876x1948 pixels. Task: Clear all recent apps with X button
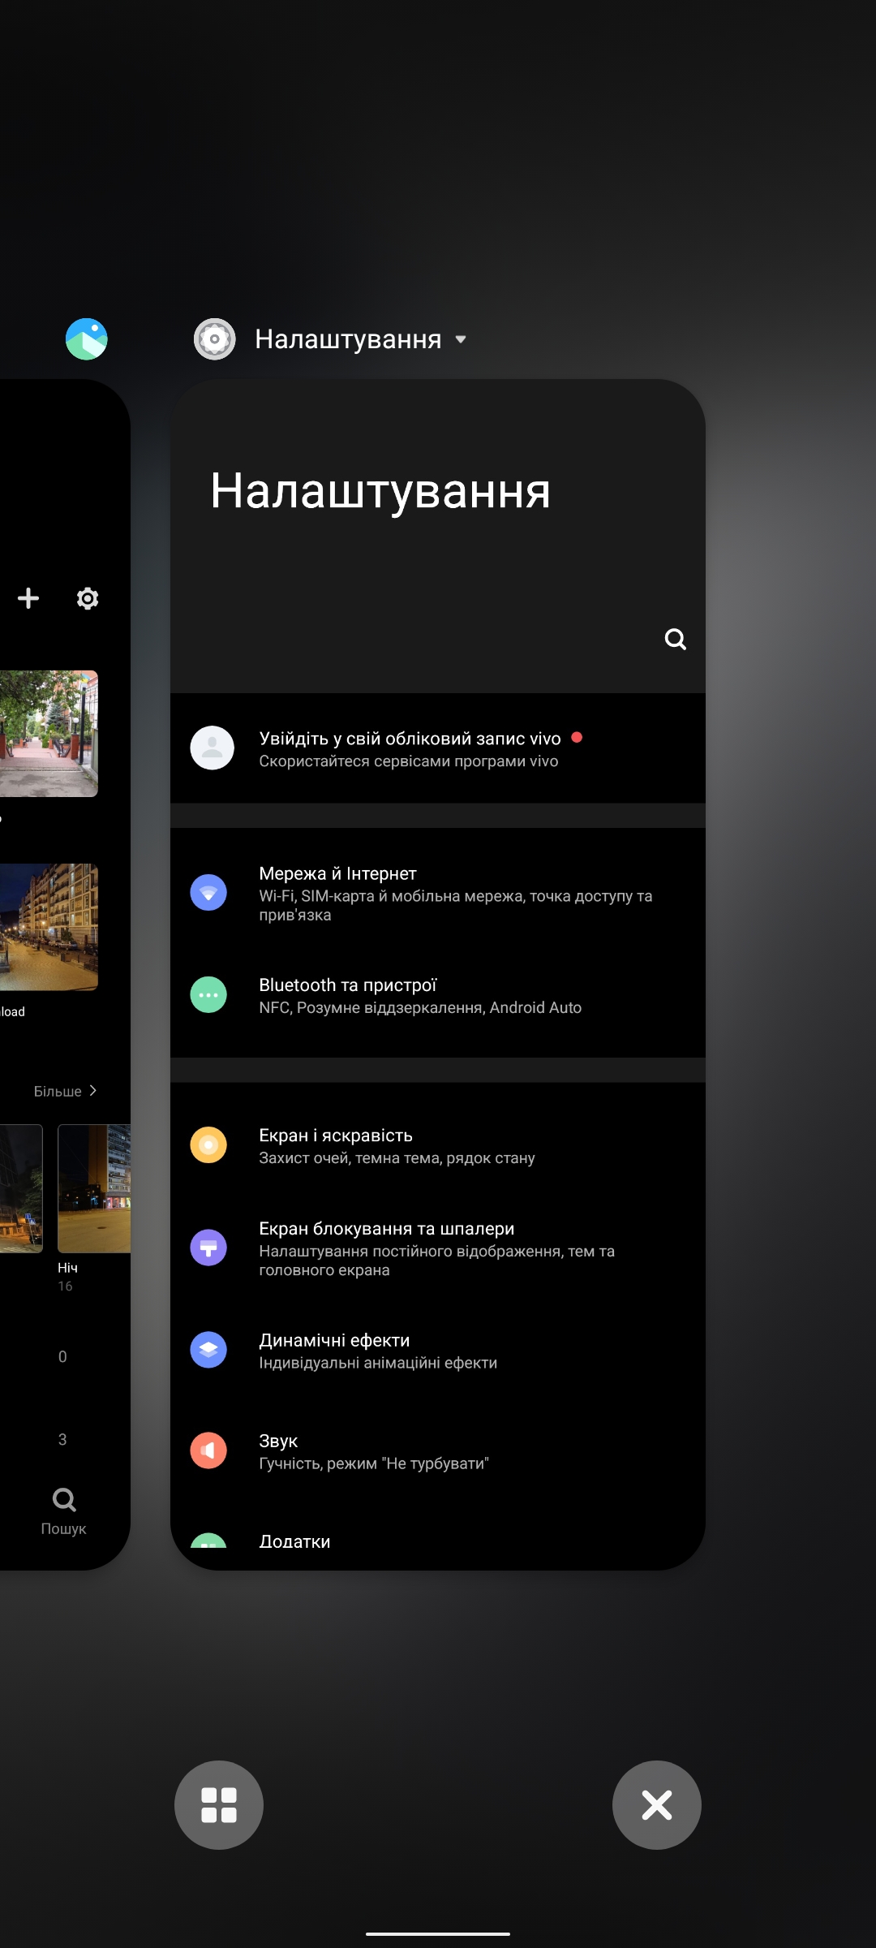coord(656,1805)
